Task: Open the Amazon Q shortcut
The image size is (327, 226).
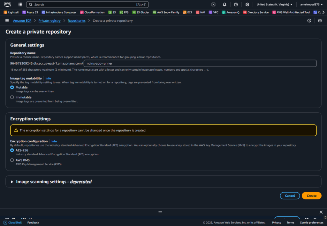Action: pos(231,12)
